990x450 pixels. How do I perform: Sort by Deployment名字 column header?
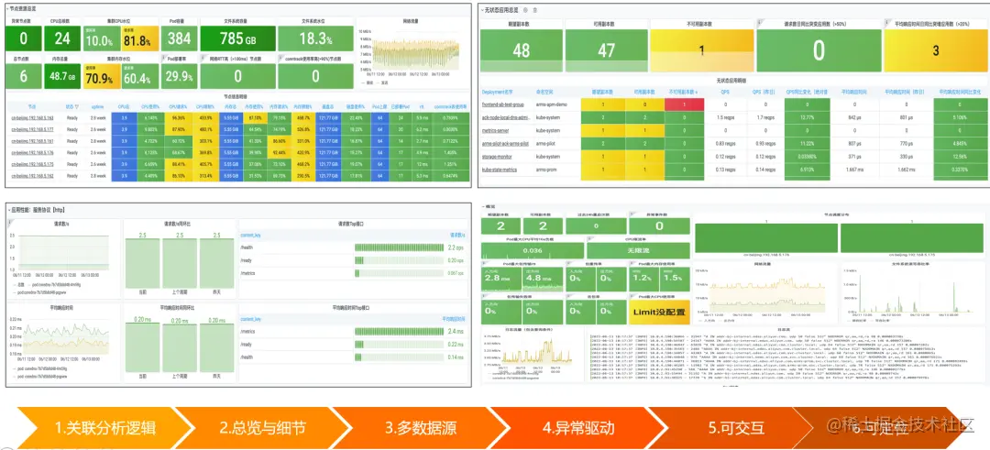pos(498,92)
